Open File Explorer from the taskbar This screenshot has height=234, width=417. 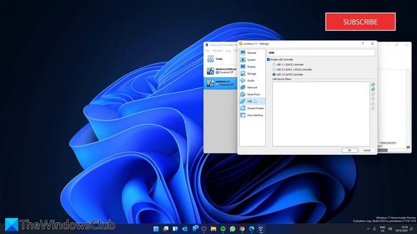tap(214, 229)
